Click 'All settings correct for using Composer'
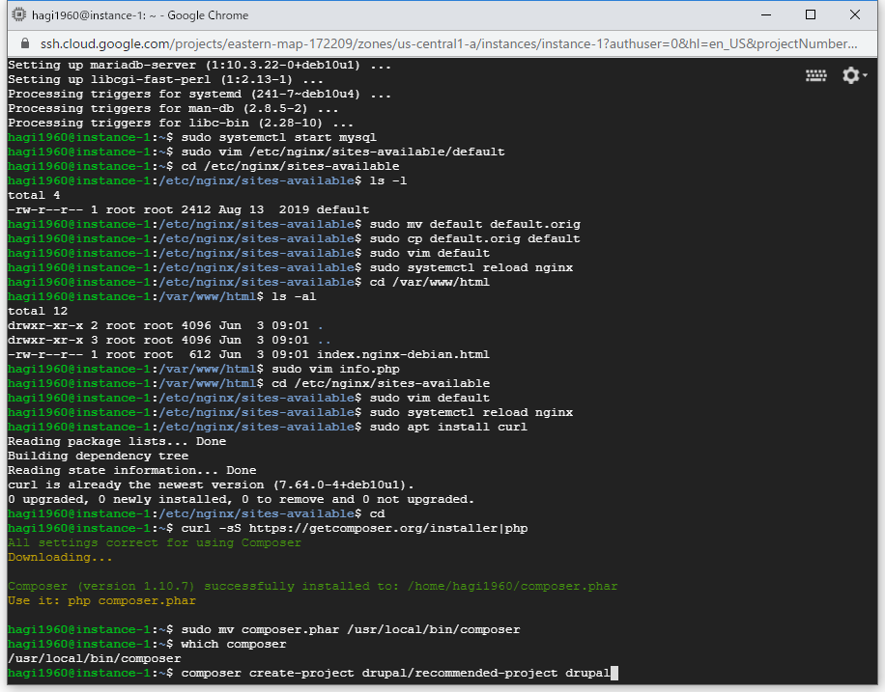This screenshot has height=692, width=885. tap(154, 542)
